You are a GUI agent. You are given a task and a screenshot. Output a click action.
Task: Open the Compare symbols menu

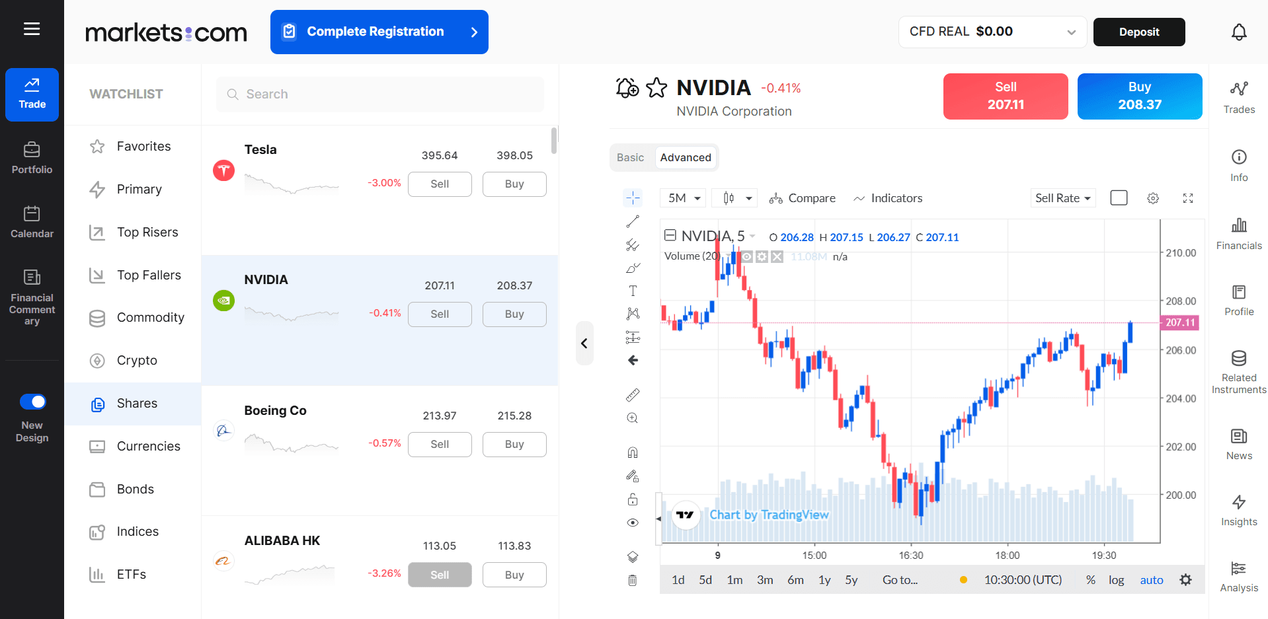coord(802,198)
